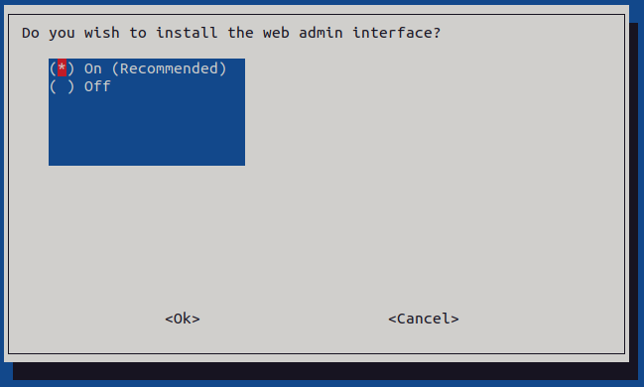Click the word interface? in the prompt
The height and width of the screenshot is (387, 644).
[x=396, y=33]
